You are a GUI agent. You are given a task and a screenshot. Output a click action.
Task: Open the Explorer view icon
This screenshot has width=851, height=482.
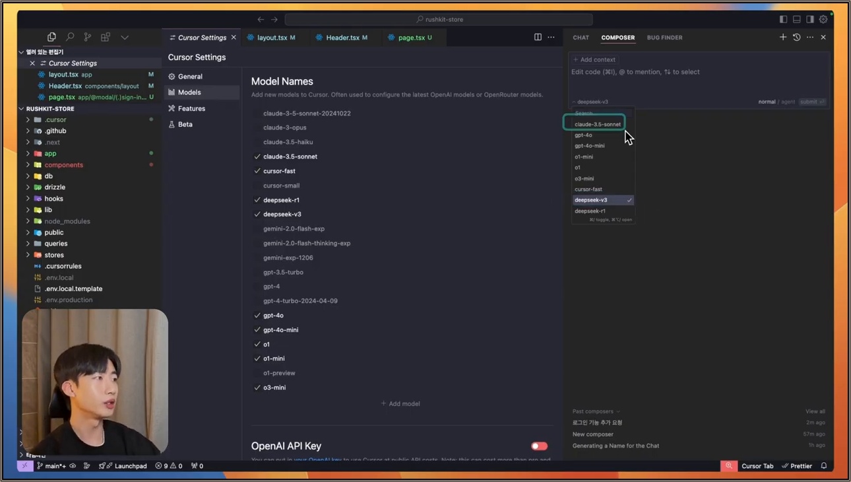51,37
